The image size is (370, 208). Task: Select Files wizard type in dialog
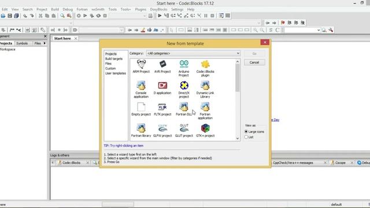[108, 64]
